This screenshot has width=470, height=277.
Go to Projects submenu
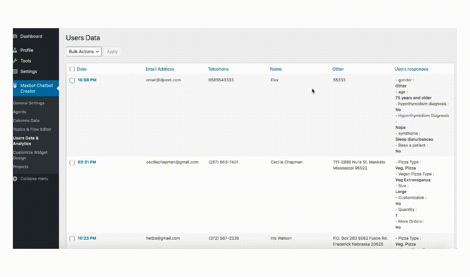click(x=21, y=167)
